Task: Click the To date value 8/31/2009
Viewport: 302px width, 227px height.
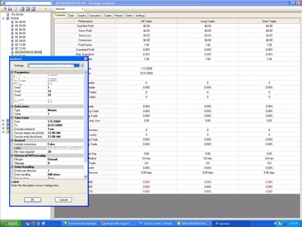Action: tap(55, 125)
